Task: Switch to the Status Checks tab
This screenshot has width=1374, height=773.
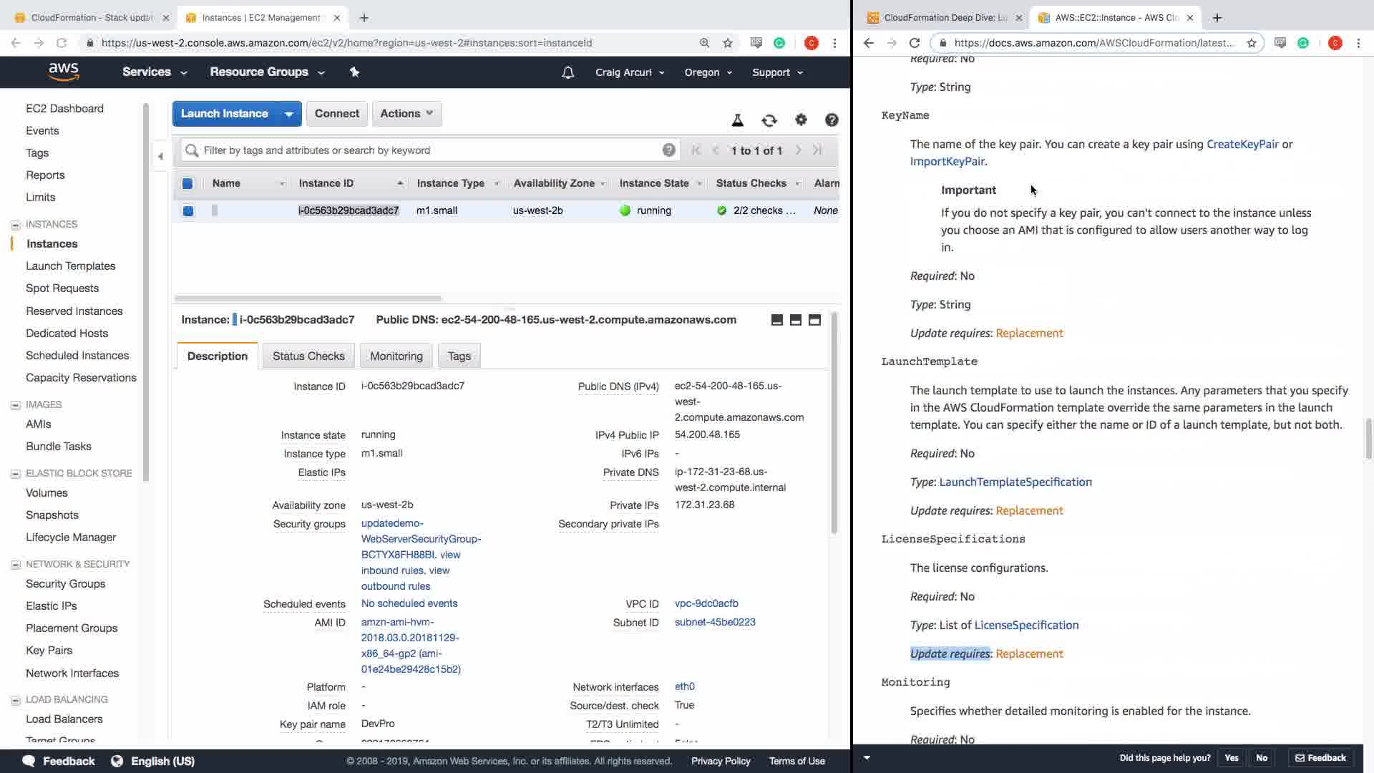Action: coord(308,356)
